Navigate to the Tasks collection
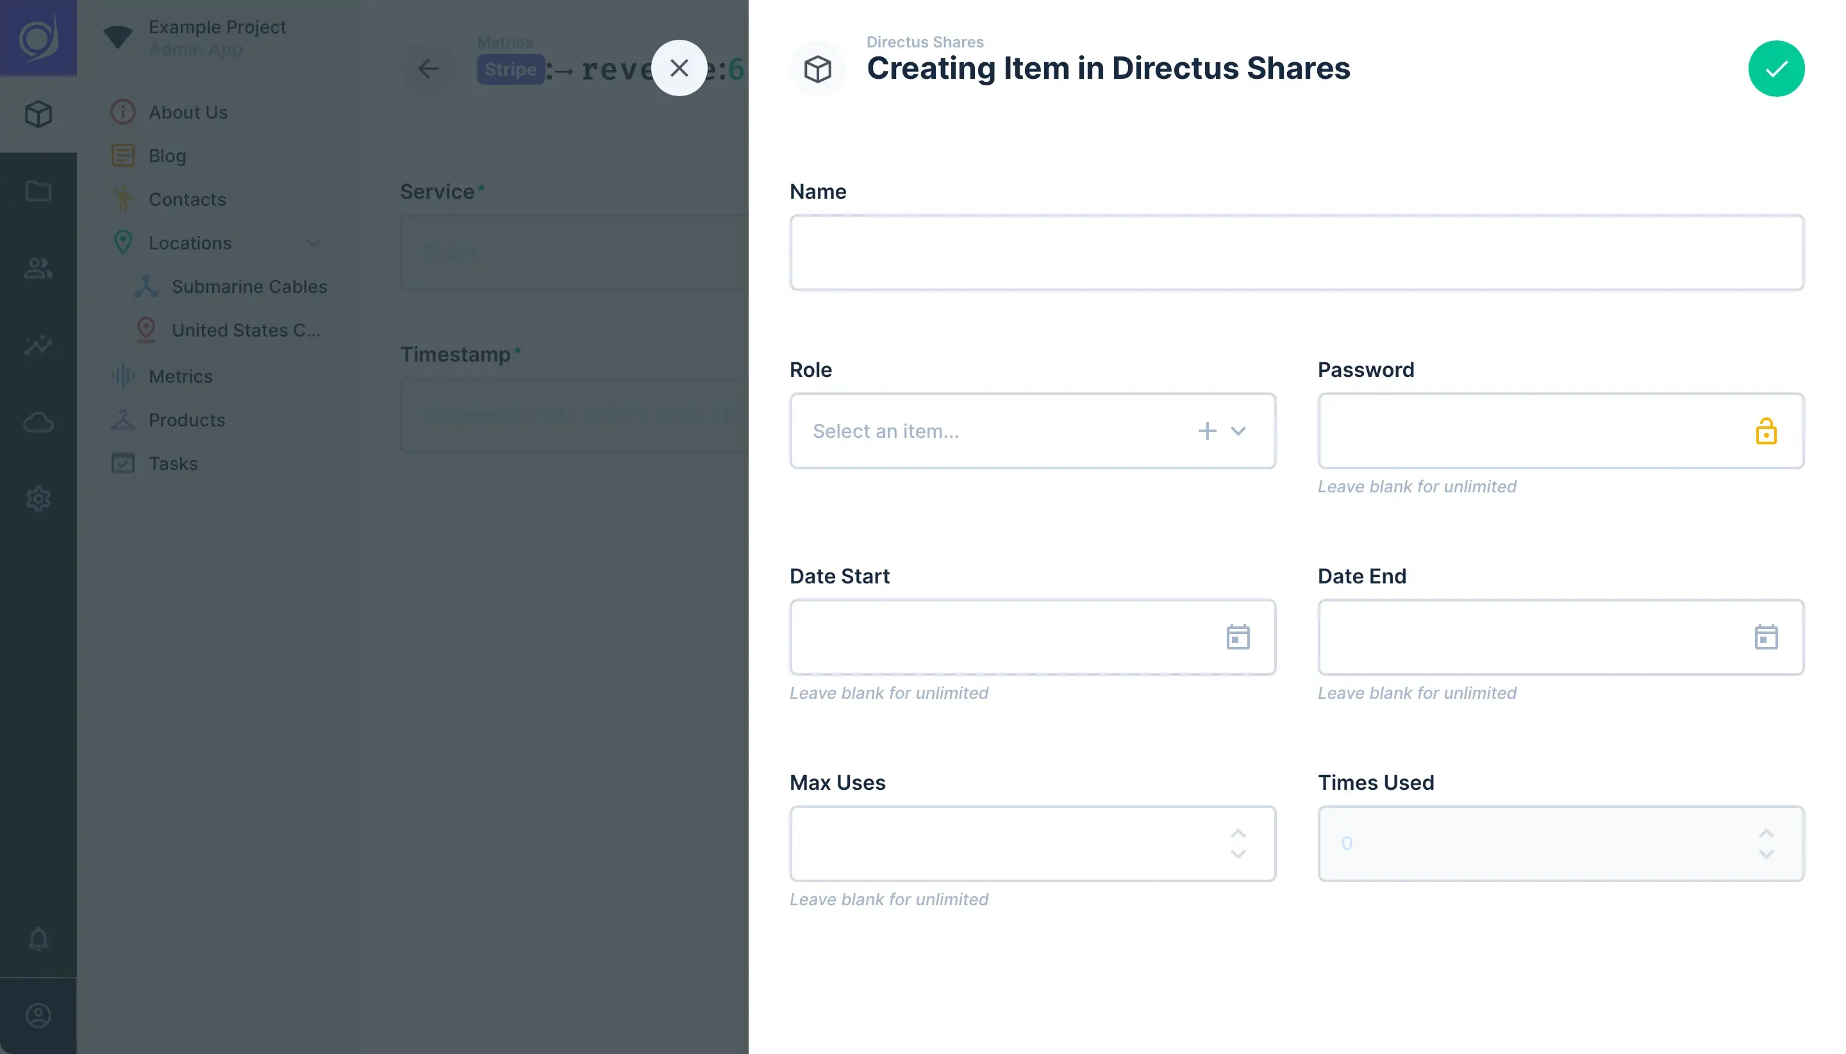 (172, 463)
